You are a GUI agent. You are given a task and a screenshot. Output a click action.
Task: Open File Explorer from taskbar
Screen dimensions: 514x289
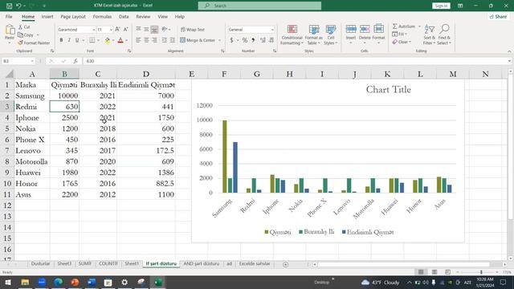[25, 282]
